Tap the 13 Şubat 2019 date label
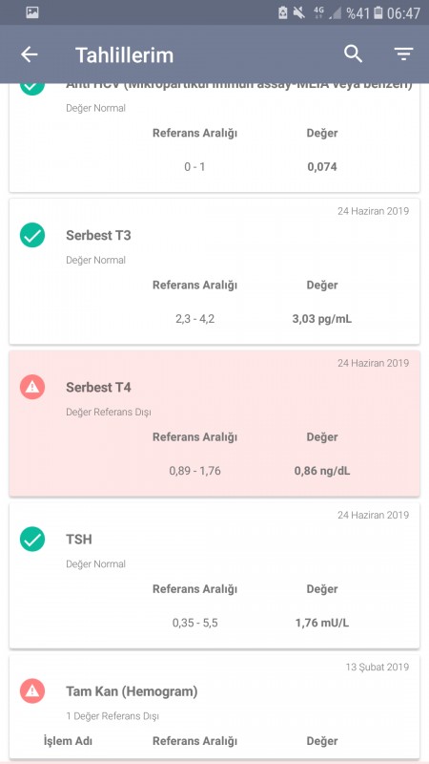The height and width of the screenshot is (764, 429). click(x=378, y=667)
